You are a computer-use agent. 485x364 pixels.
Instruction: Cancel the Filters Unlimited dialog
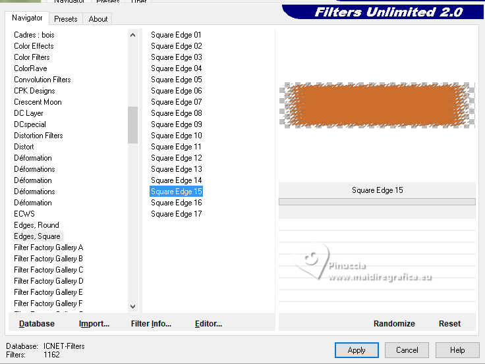pos(407,350)
